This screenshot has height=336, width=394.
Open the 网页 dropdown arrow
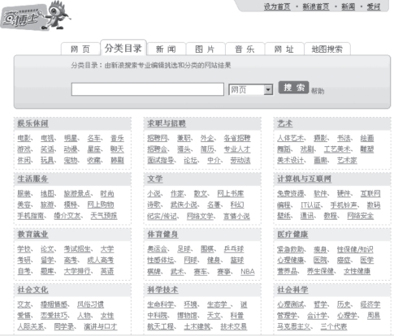[268, 89]
